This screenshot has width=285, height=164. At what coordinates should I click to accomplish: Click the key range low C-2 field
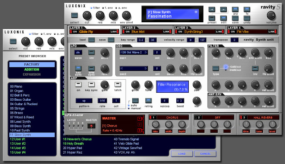(141, 40)
